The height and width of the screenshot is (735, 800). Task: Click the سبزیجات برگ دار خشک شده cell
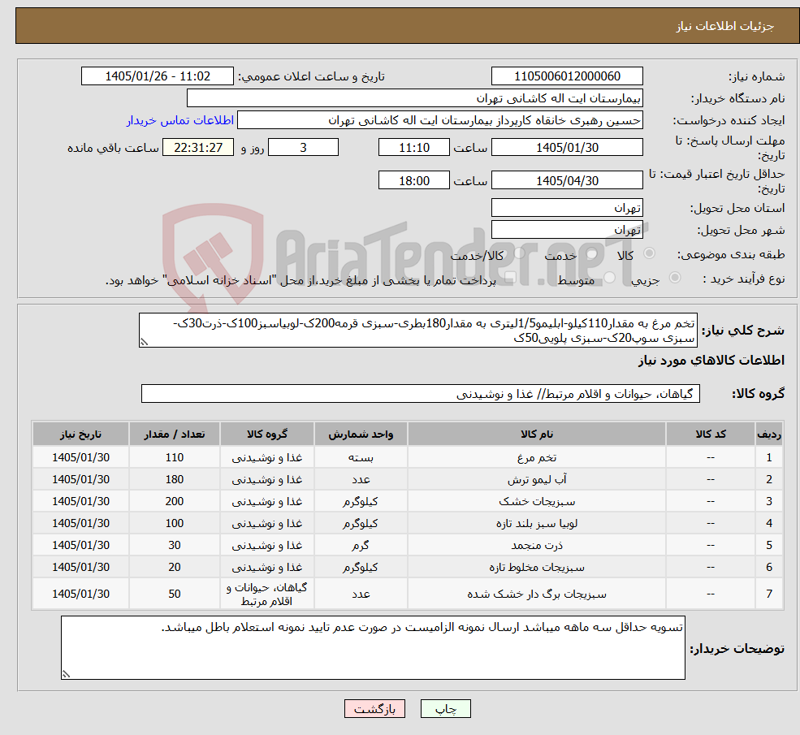[537, 594]
